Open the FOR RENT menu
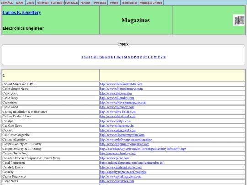 (57, 3)
